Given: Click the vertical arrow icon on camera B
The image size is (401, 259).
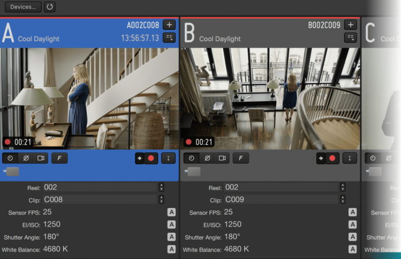Looking at the screenshot, I should [350, 158].
